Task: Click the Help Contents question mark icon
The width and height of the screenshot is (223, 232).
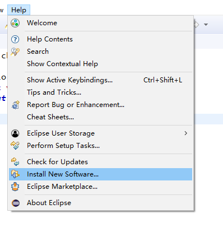Action: (x=15, y=39)
